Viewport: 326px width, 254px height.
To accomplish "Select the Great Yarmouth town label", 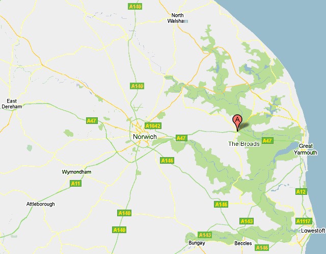I will (x=306, y=149).
